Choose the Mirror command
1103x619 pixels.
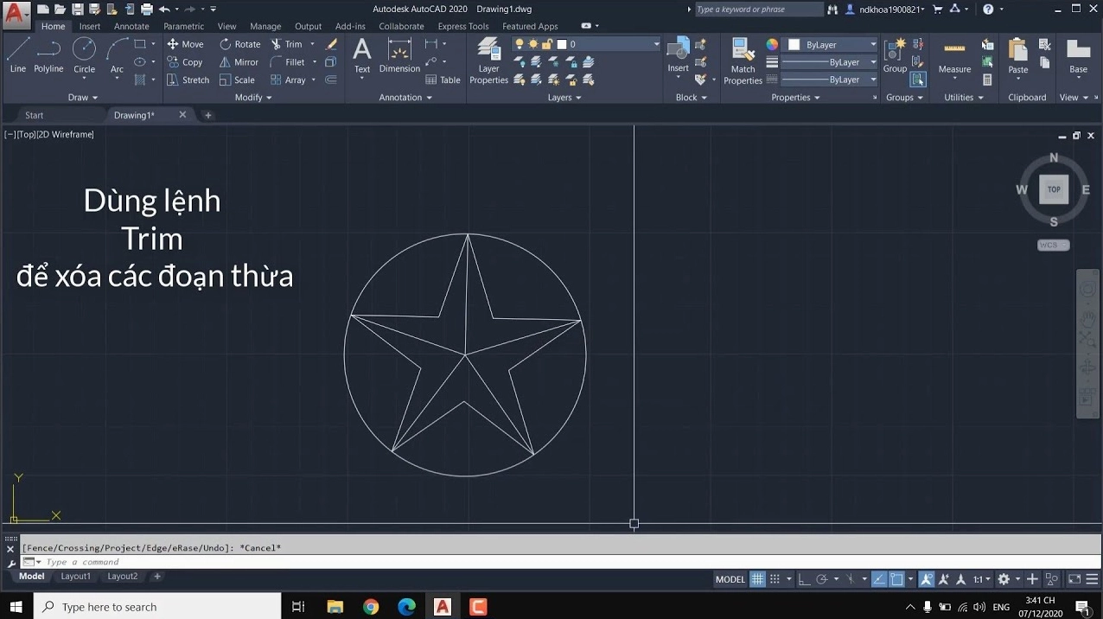coord(239,62)
